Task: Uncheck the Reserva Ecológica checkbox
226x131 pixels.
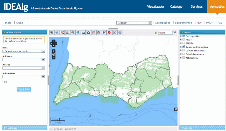Action: pos(183,47)
